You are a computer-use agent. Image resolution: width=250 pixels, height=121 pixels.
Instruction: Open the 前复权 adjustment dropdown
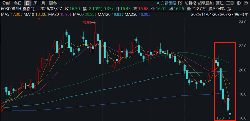click(x=190, y=3)
